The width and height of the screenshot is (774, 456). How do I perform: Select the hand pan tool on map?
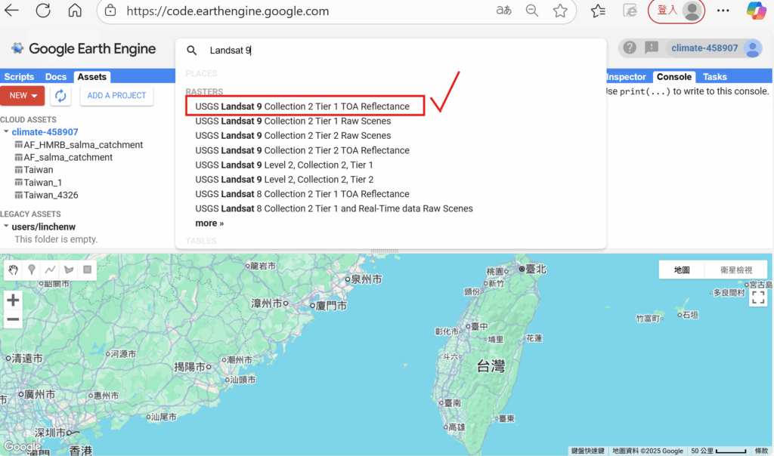pos(13,270)
